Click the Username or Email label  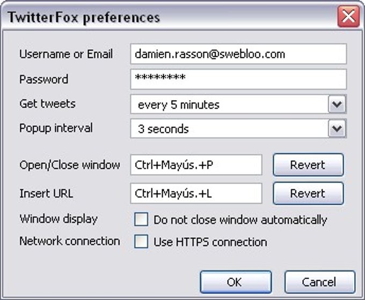pos(66,54)
